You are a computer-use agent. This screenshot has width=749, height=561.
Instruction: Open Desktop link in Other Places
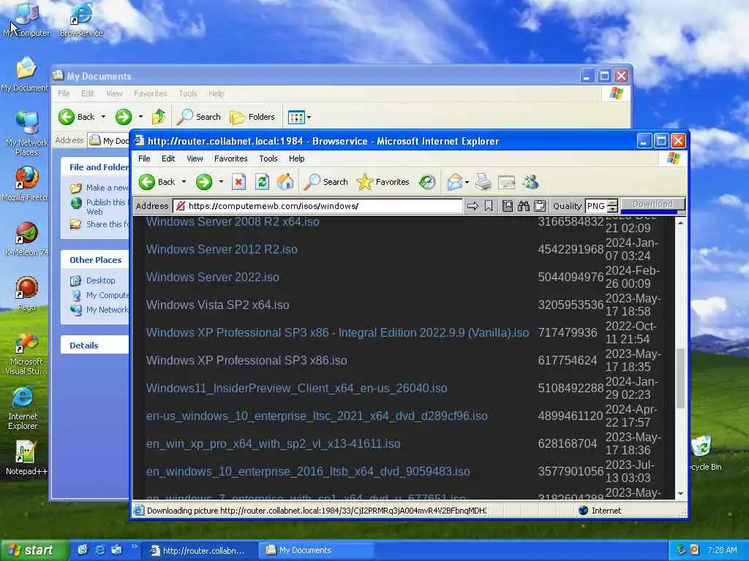[101, 280]
